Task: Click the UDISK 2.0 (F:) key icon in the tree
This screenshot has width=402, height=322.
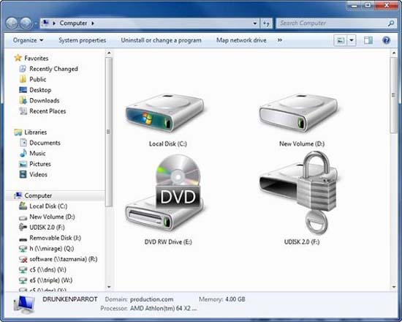Action: pos(23,228)
